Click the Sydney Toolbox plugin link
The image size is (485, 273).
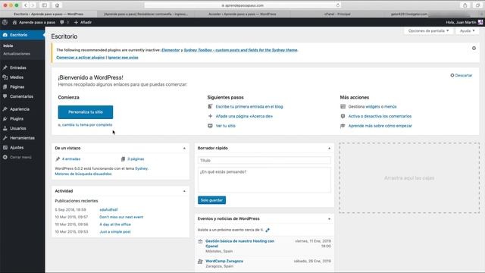(241, 50)
